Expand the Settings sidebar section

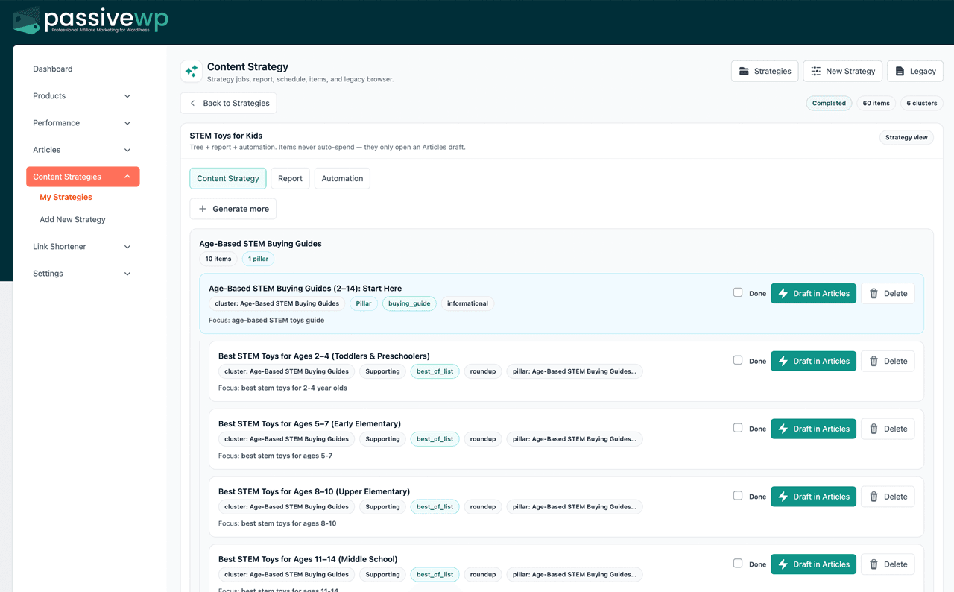tap(82, 273)
